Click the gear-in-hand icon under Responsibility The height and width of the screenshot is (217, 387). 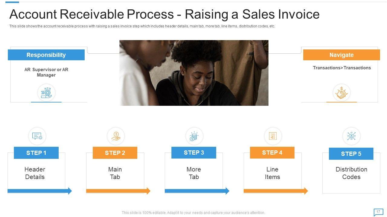pos(46,93)
